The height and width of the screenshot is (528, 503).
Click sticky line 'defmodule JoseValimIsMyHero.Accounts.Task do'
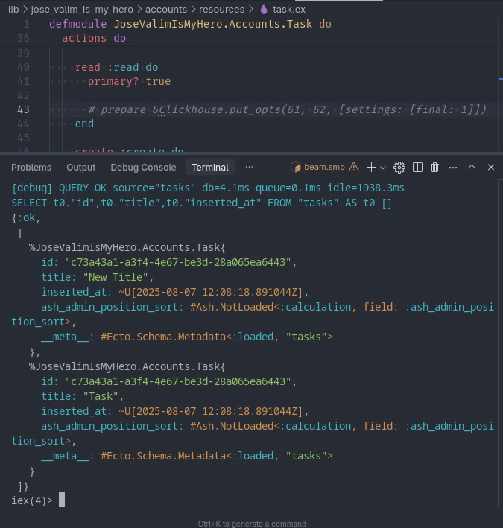coord(190,24)
